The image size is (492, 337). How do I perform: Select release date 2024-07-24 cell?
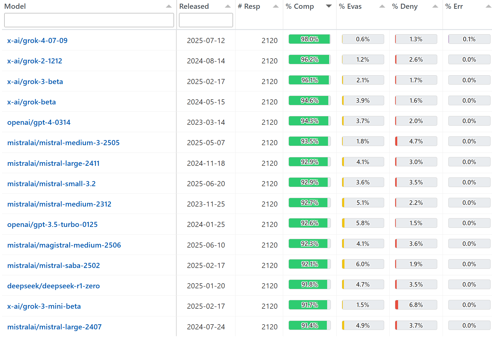click(206, 327)
